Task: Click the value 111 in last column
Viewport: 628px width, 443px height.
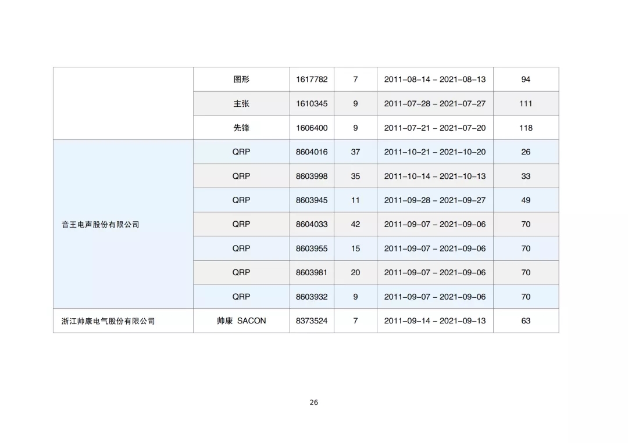Action: coord(526,103)
